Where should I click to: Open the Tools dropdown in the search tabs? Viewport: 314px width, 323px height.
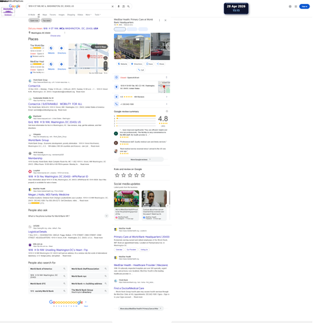click(x=98, y=15)
